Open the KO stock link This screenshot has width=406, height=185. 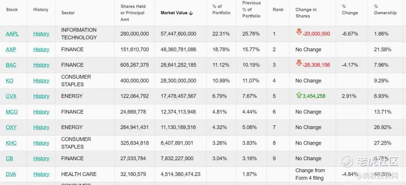9,81
